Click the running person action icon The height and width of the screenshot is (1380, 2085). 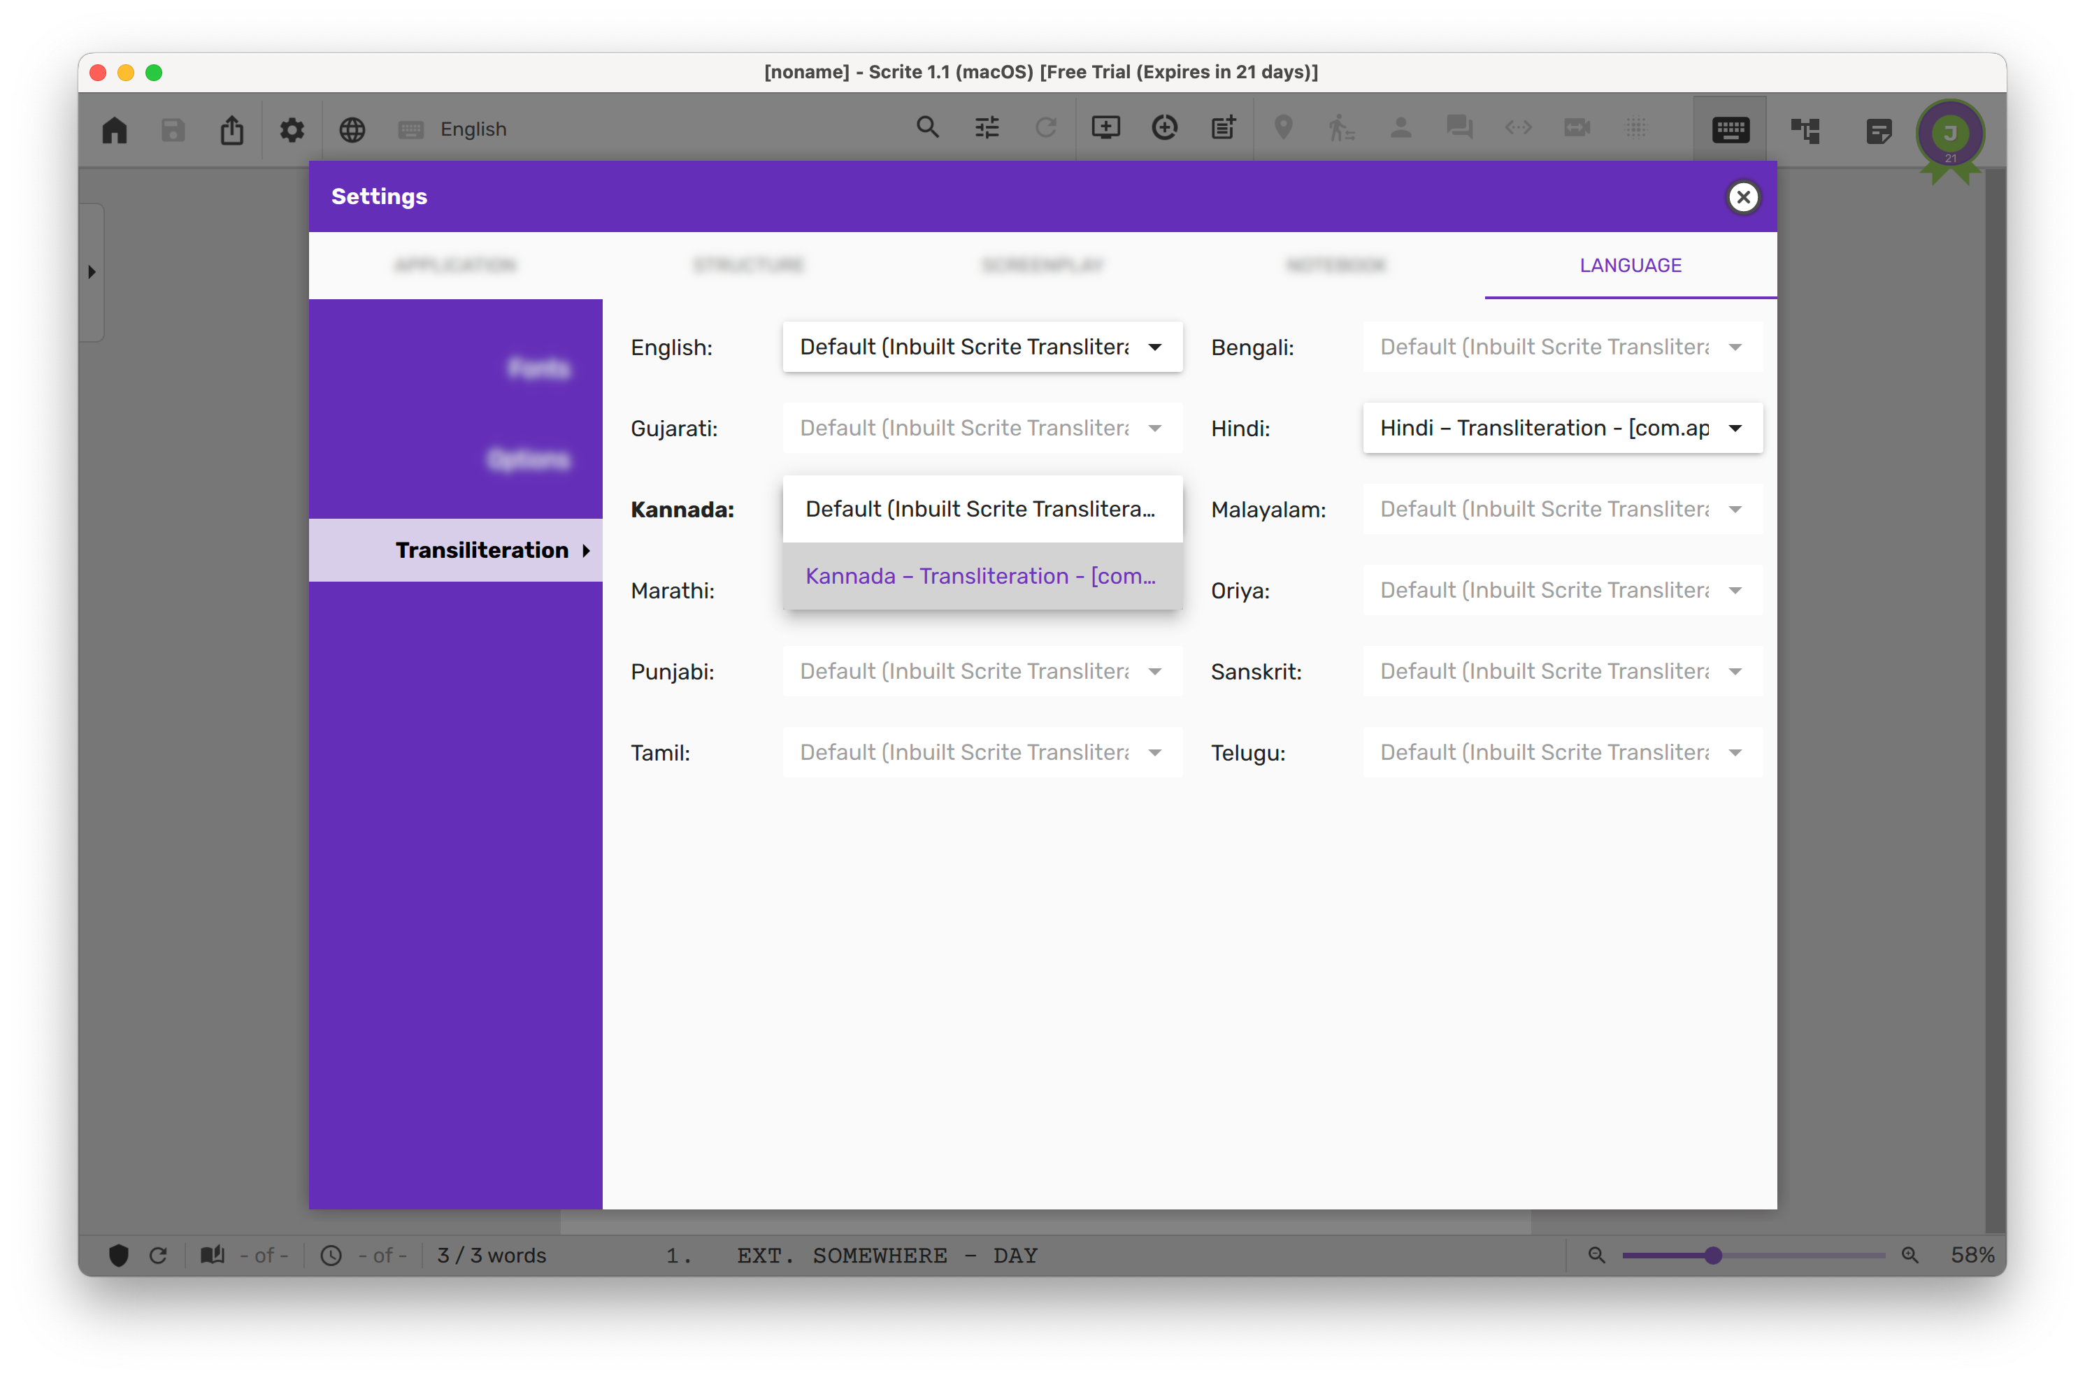click(1340, 128)
